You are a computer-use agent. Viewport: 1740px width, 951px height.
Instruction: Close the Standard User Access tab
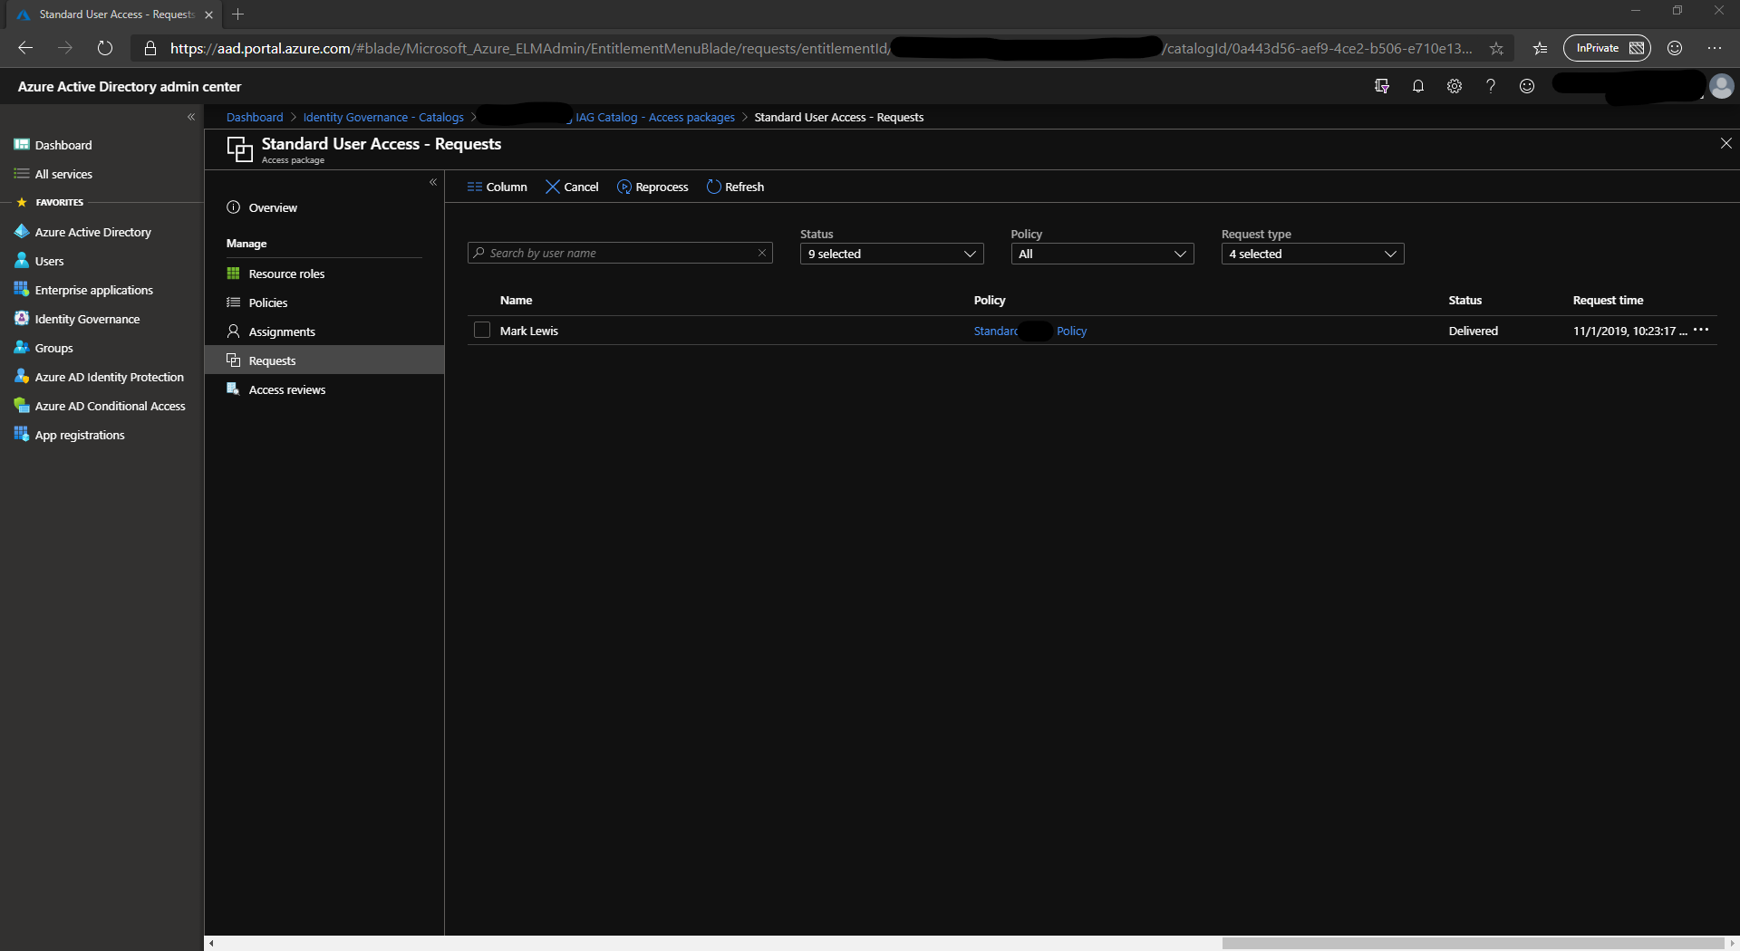coord(209,14)
